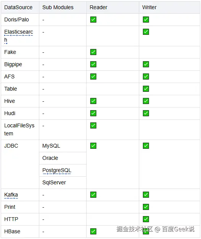Select the Elasticsearch datasource text
The height and width of the screenshot is (239, 201).
(19, 36)
